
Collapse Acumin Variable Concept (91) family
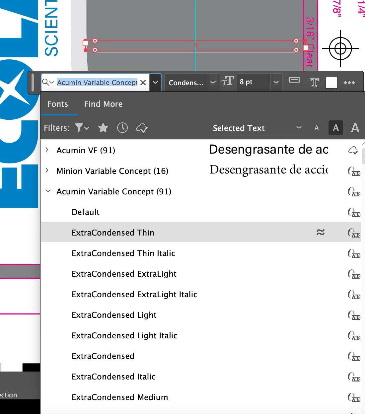tap(48, 191)
